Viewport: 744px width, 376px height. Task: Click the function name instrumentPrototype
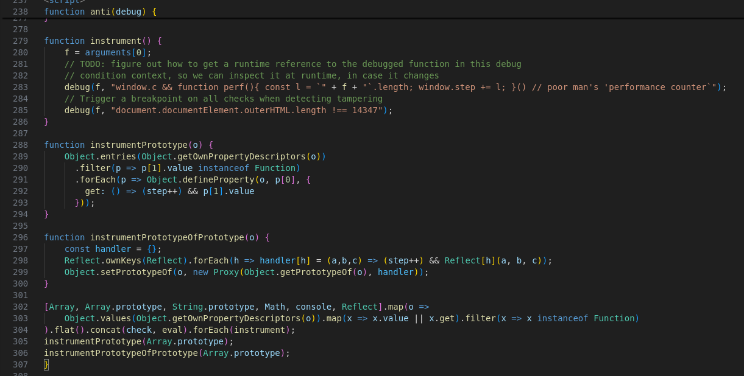(x=140, y=145)
